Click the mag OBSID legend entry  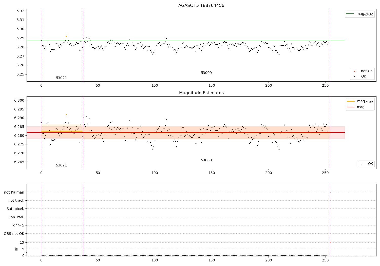click(360, 101)
